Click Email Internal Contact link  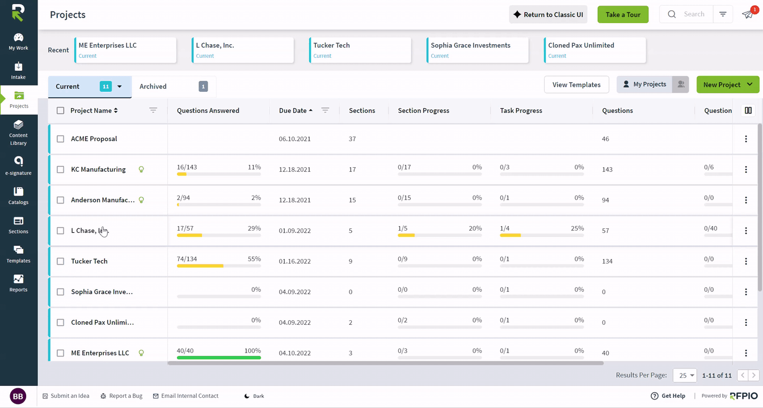[186, 396]
